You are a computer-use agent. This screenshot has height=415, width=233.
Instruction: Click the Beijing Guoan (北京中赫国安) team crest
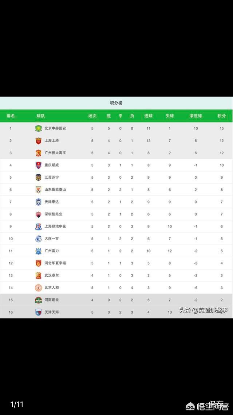point(39,128)
